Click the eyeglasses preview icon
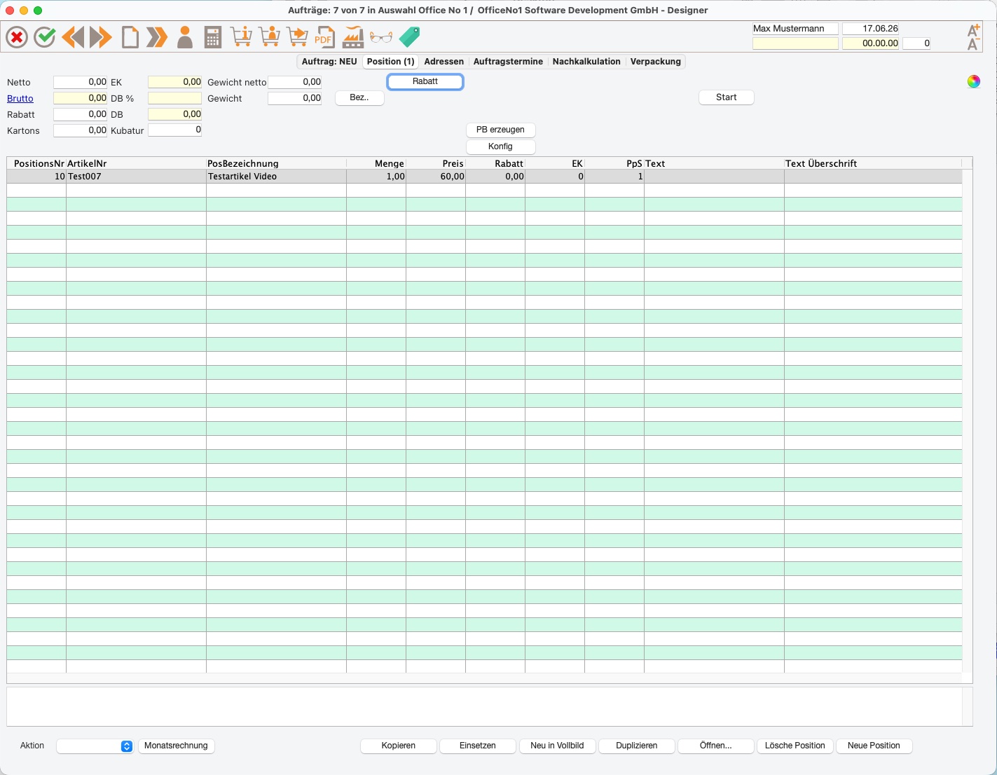This screenshot has width=997, height=775. [381, 37]
